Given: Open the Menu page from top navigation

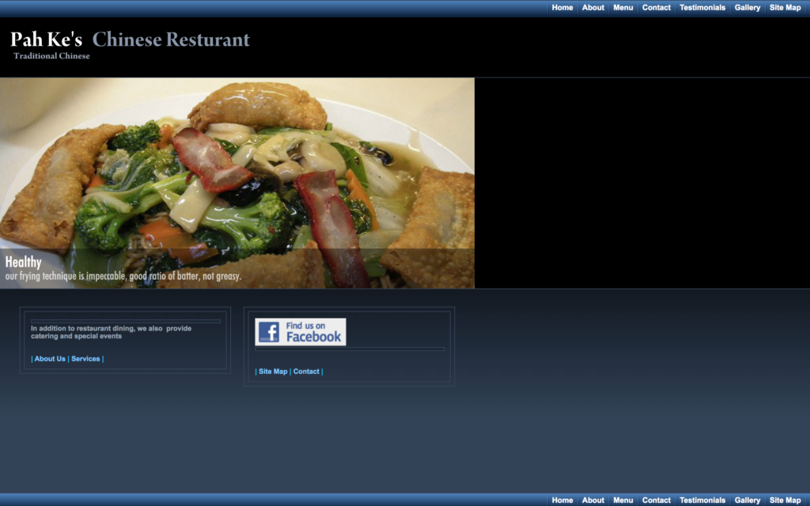Looking at the screenshot, I should (x=623, y=8).
